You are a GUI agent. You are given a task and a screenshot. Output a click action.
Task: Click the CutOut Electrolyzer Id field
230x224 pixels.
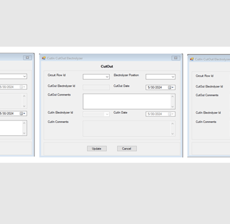click(x=96, y=88)
